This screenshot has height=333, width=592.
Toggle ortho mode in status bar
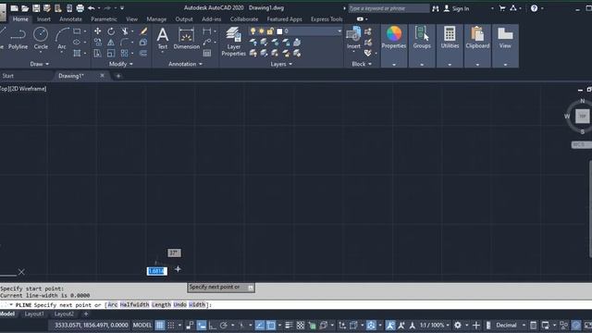click(213, 325)
